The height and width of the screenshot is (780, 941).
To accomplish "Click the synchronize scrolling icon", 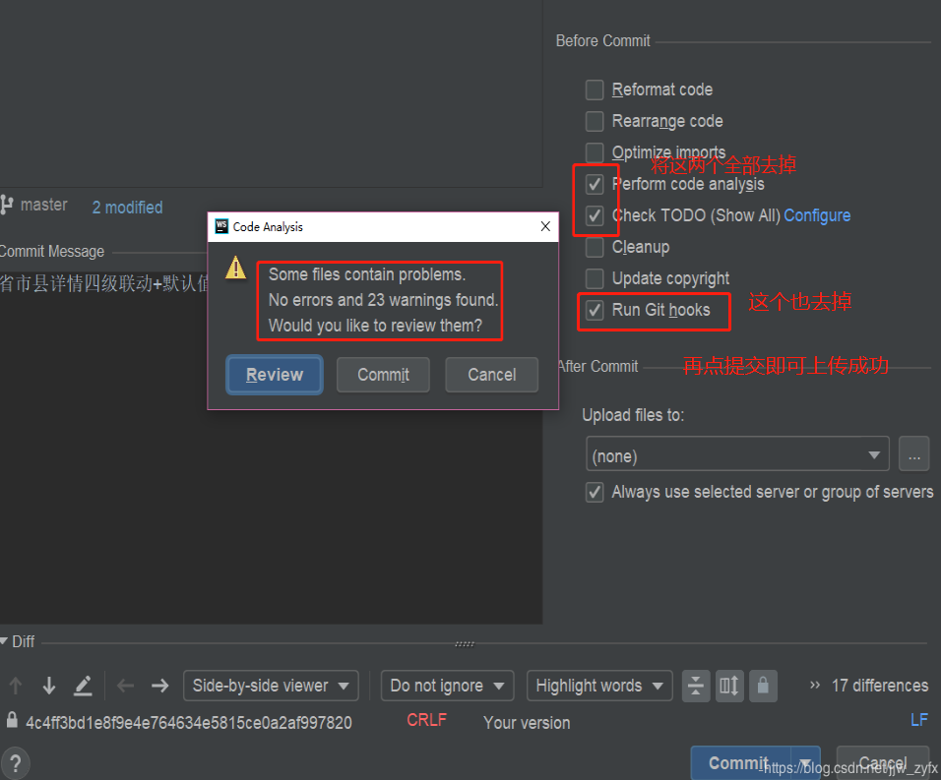I will coord(729,686).
